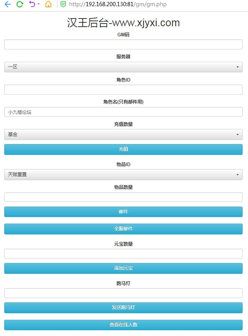248x336 pixels.
Task: Focus the 角色ID text field
Action: point(123,90)
